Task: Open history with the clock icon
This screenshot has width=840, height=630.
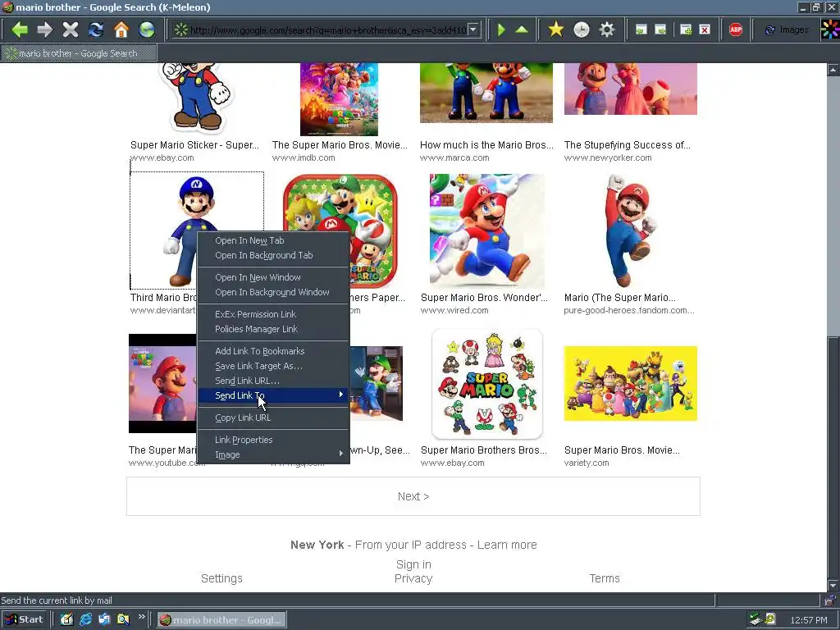Action: point(582,30)
